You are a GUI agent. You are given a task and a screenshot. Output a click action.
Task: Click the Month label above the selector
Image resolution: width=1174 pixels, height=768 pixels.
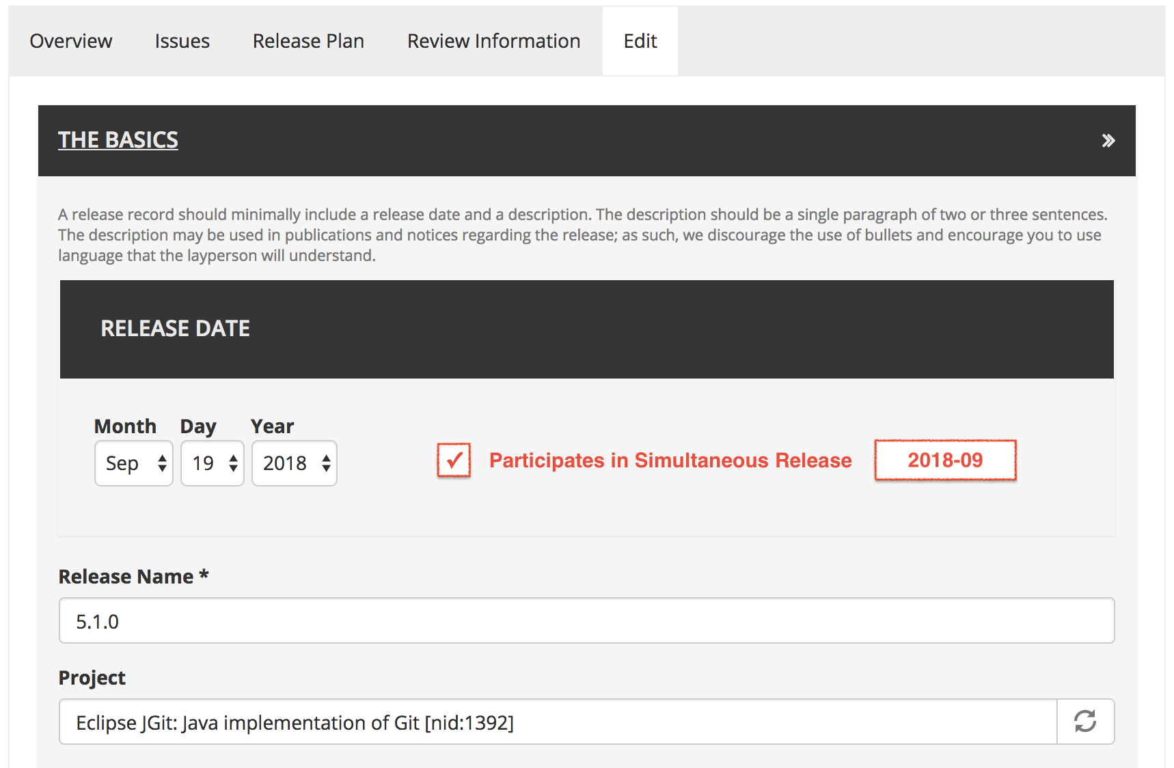click(x=125, y=426)
